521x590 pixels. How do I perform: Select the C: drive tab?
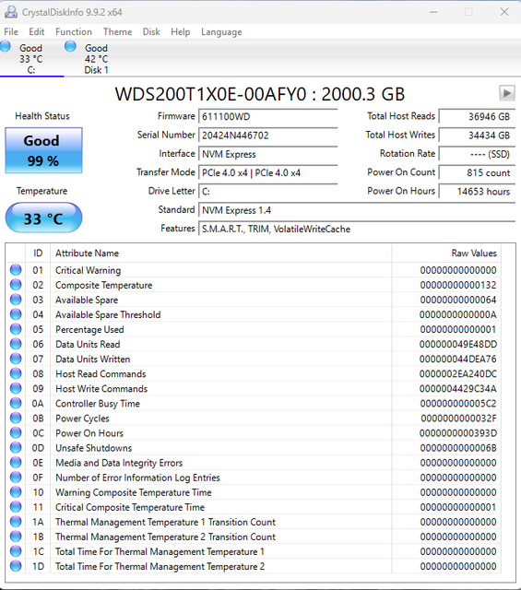coord(31,59)
